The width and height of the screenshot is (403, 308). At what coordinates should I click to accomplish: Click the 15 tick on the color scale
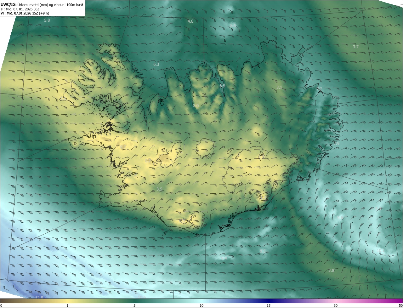(269, 305)
